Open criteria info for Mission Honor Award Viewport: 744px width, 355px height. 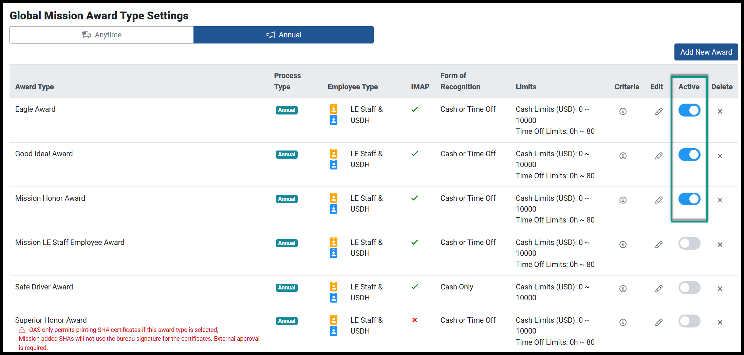[x=623, y=200]
